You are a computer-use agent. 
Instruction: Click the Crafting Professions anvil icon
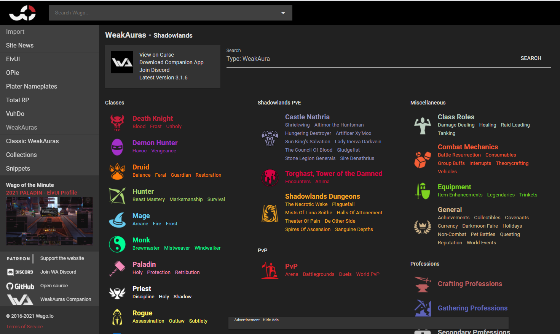pyautogui.click(x=423, y=284)
